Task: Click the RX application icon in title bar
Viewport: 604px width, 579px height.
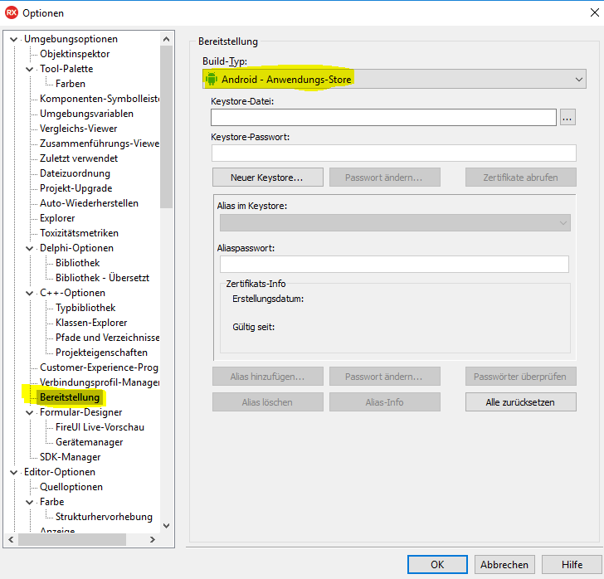Action: pos(11,12)
